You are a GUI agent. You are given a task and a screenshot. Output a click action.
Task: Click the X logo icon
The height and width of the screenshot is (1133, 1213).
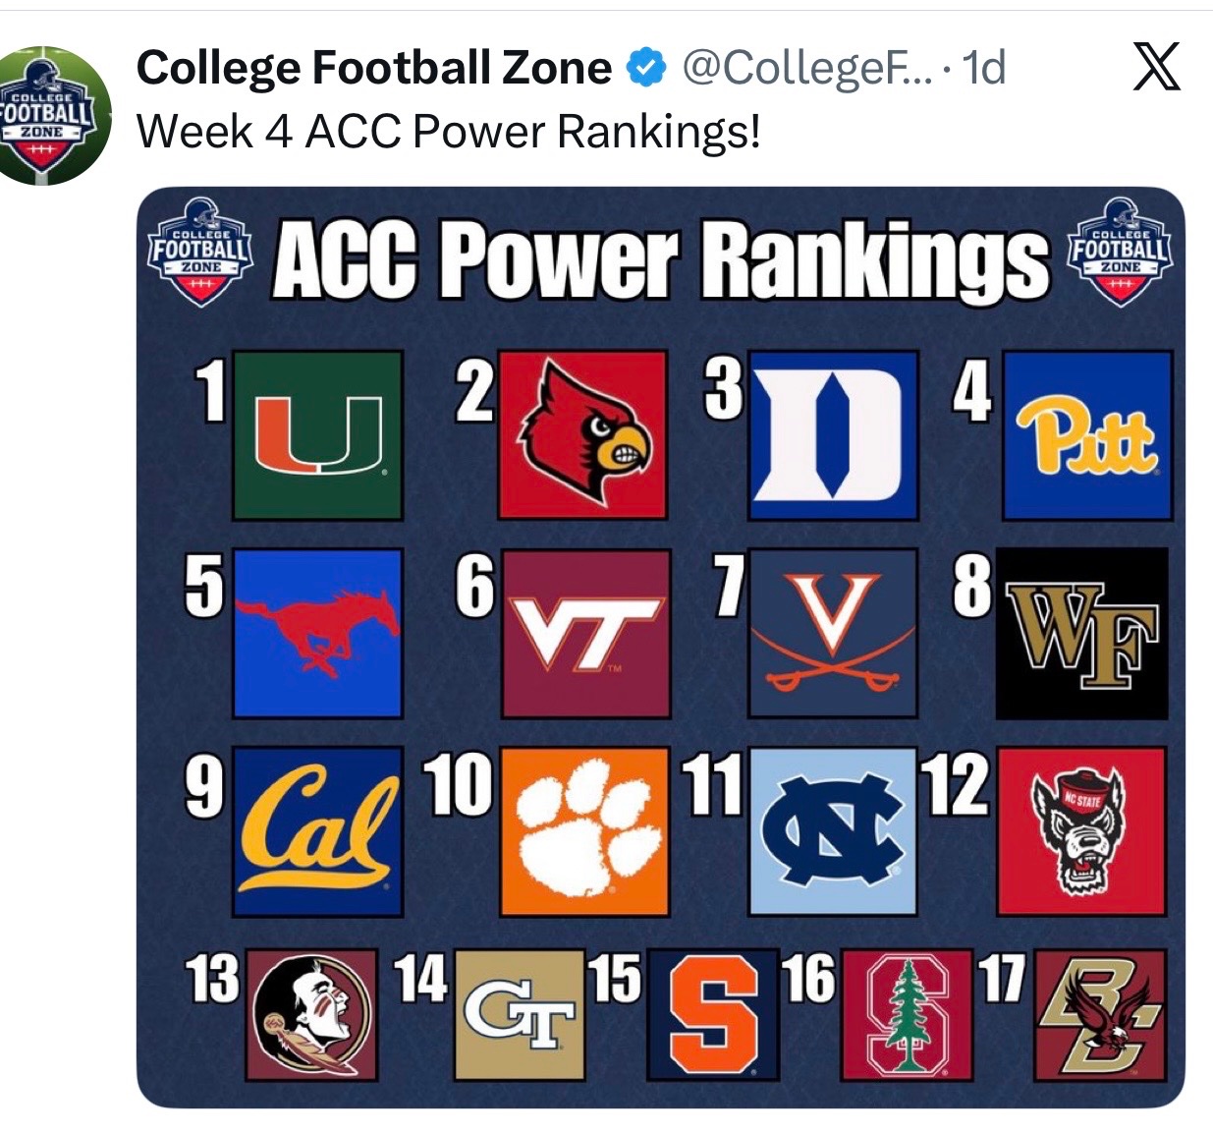(1156, 68)
